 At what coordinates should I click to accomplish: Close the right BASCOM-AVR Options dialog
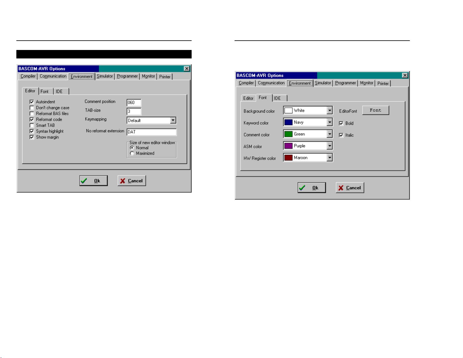pyautogui.click(x=405, y=75)
